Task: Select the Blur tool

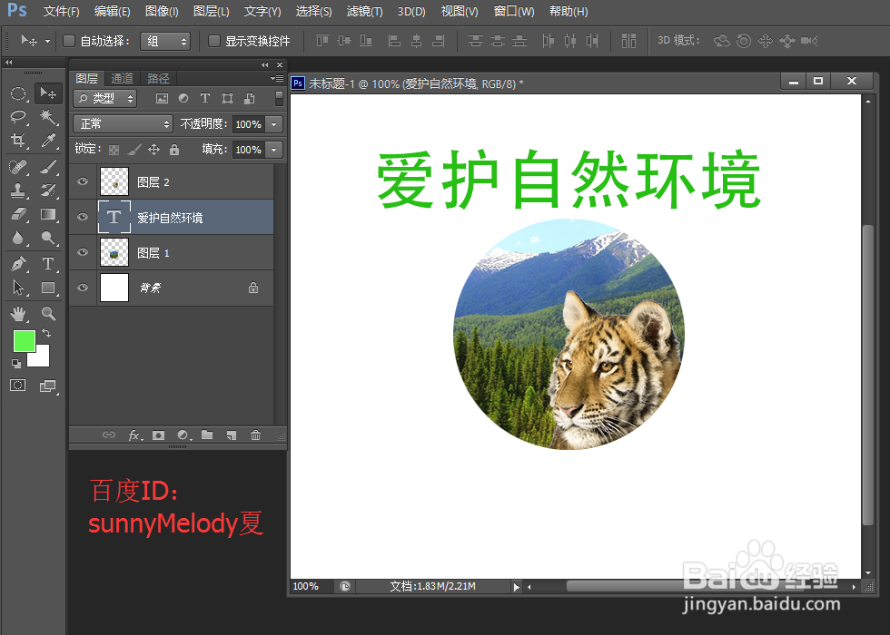Action: coord(18,238)
